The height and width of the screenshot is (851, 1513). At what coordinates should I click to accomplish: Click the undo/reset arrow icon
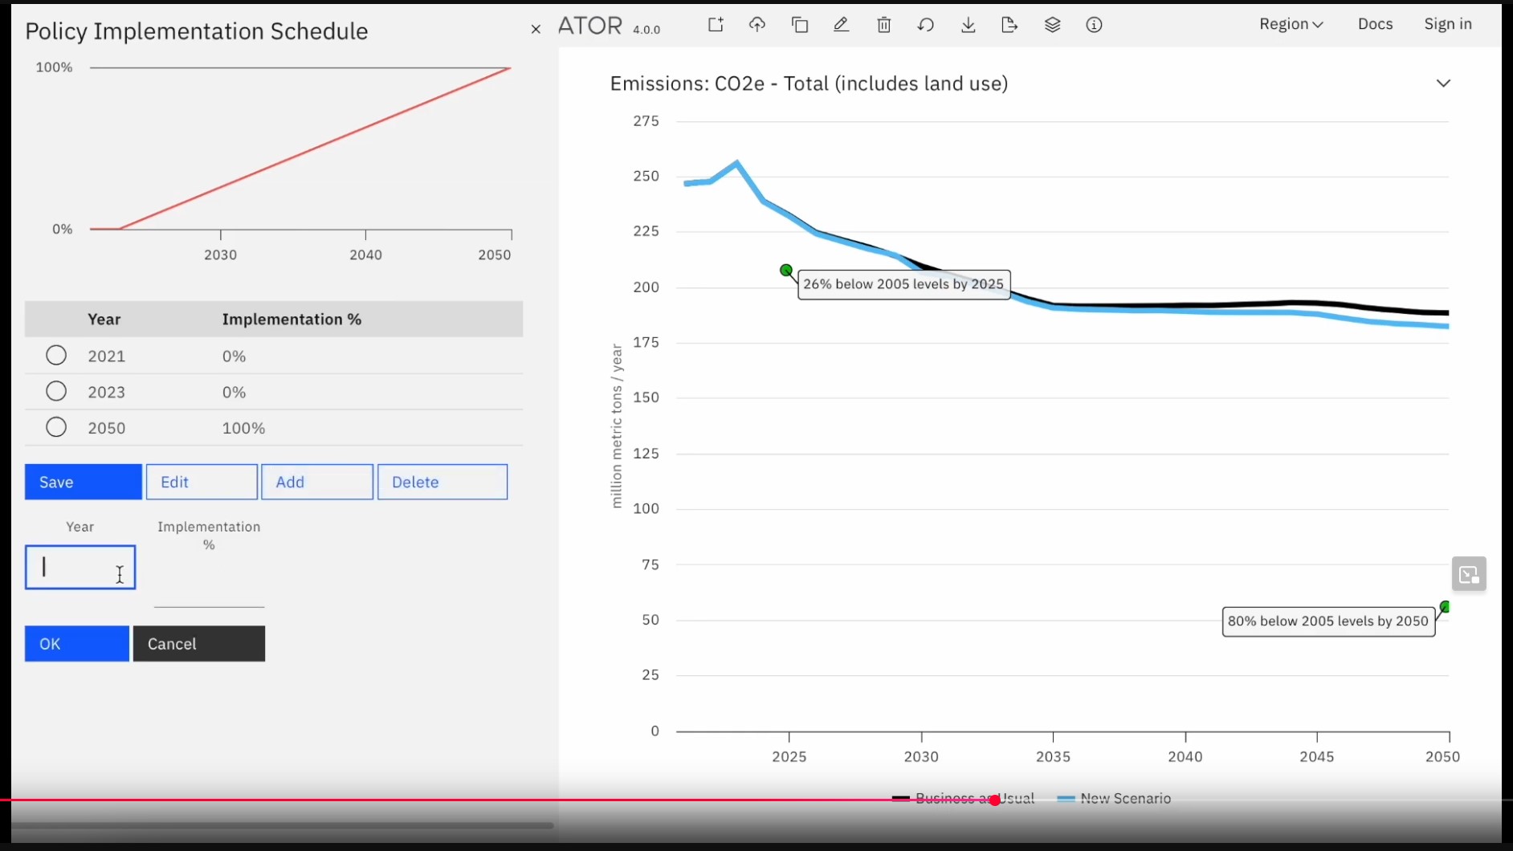[926, 25]
